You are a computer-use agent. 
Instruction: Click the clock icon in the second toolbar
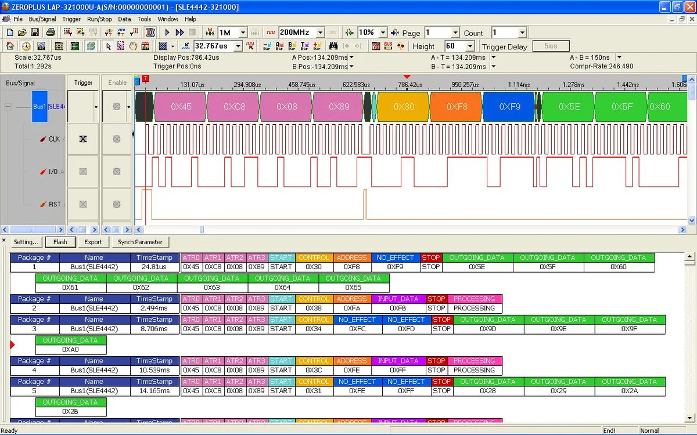pos(26,46)
